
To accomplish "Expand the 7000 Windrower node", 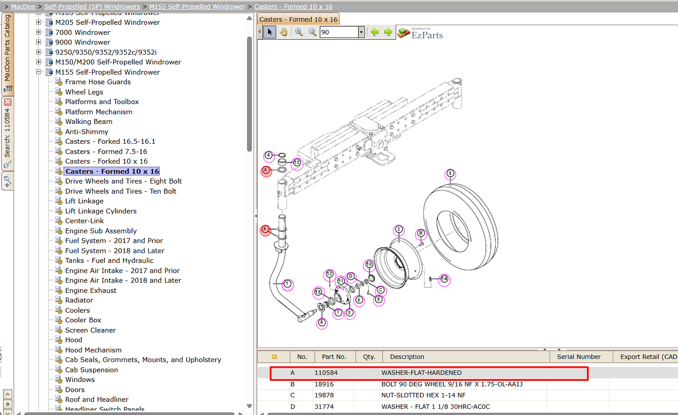I will pyautogui.click(x=38, y=32).
